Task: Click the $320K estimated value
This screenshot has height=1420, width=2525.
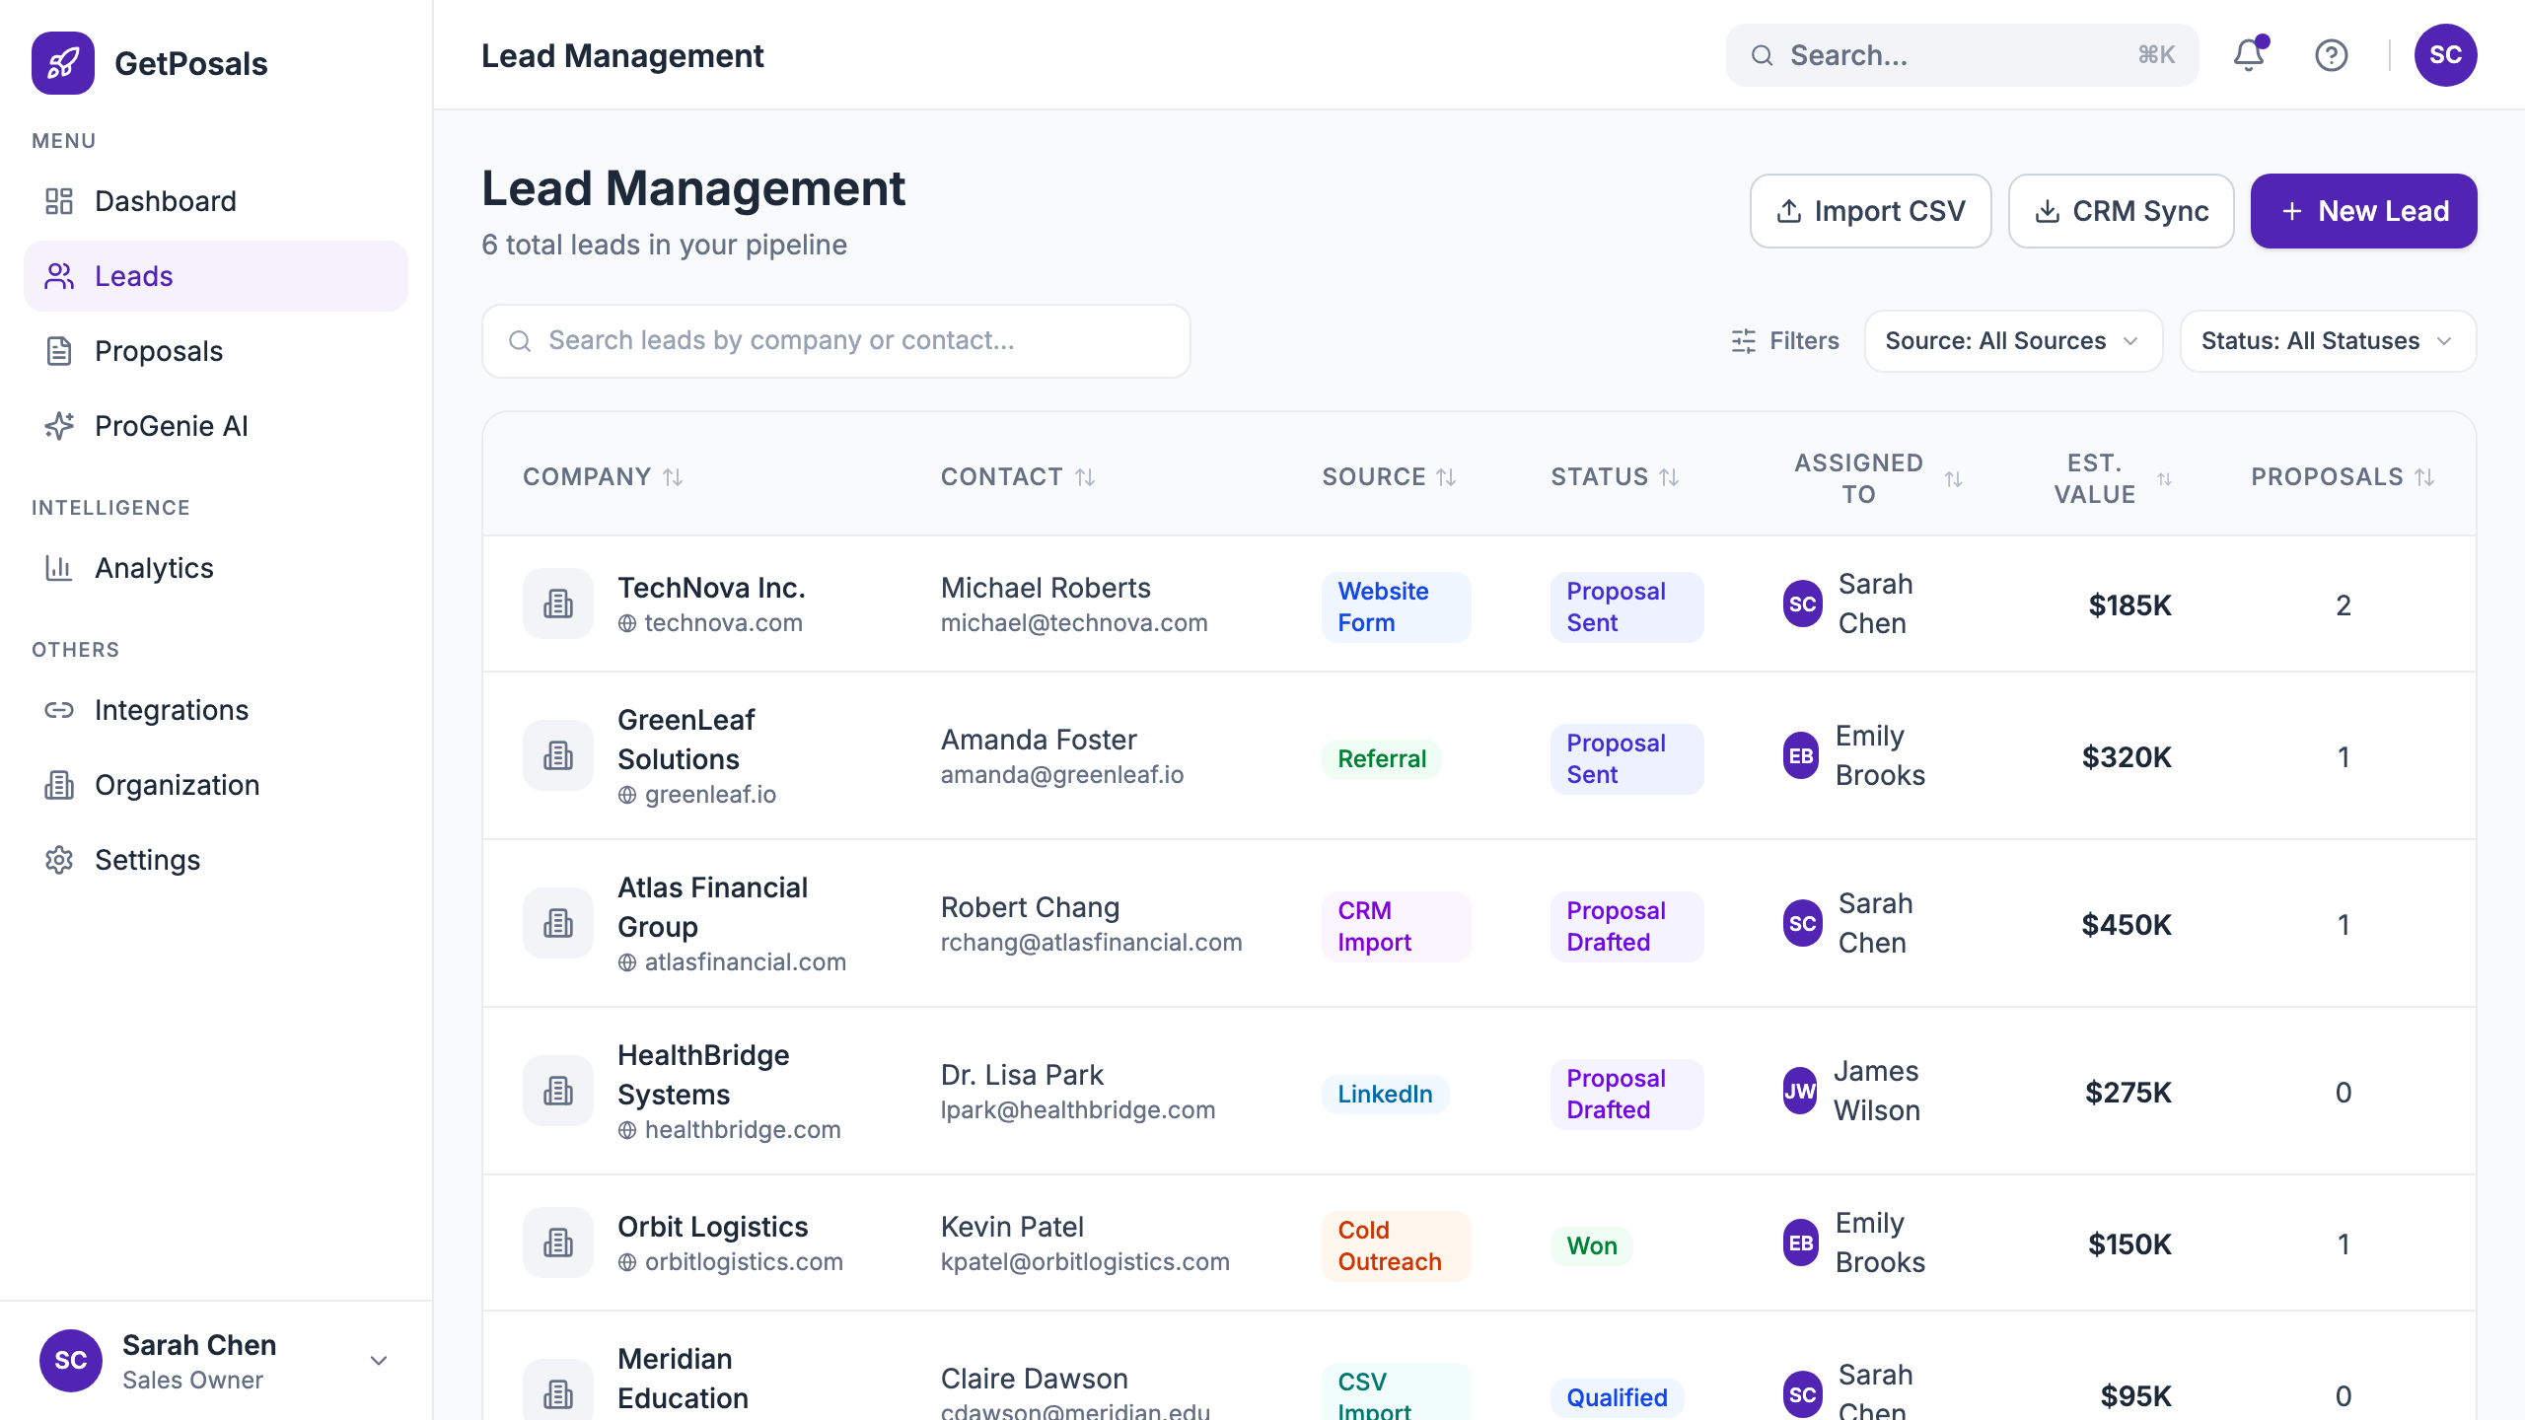Action: (2127, 757)
